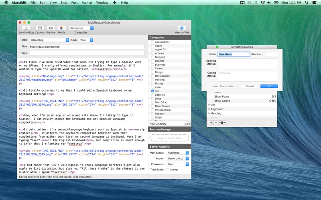Expand the Heading group in macros list
The image size is (321, 200).
click(209, 114)
